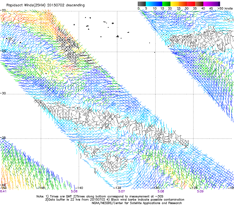Select the "-30" latitude axis label
This screenshot has height=205, width=234.
3,93
